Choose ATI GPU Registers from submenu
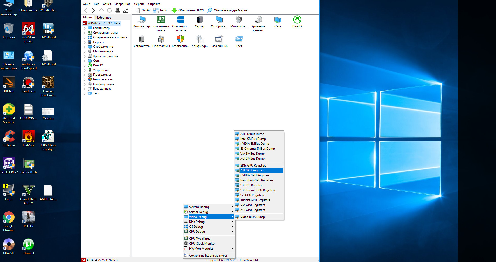The width and height of the screenshot is (496, 262). (259, 170)
